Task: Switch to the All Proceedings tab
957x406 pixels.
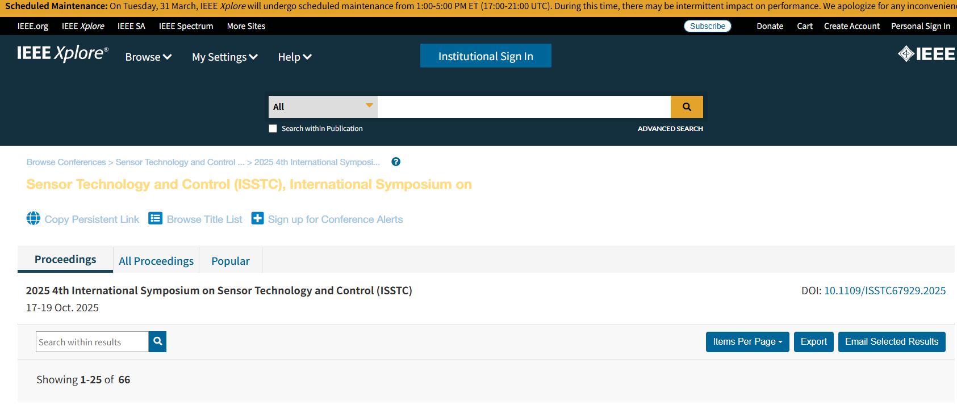Action: pos(156,261)
